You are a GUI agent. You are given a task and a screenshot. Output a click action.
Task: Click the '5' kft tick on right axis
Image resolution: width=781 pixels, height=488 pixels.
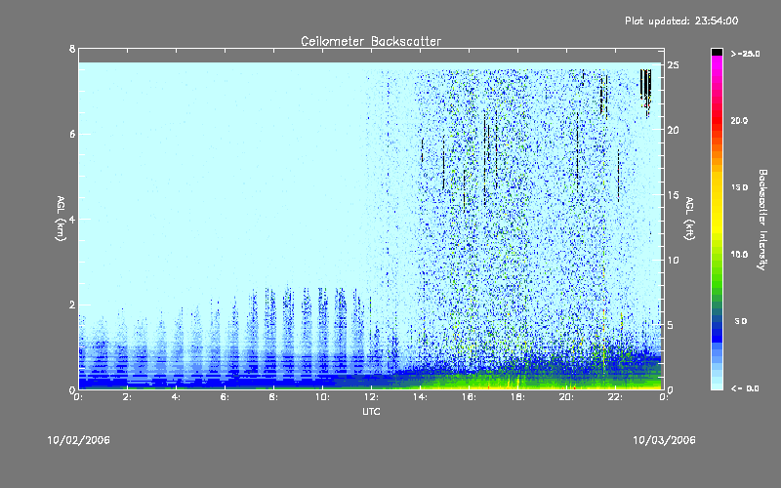point(671,325)
